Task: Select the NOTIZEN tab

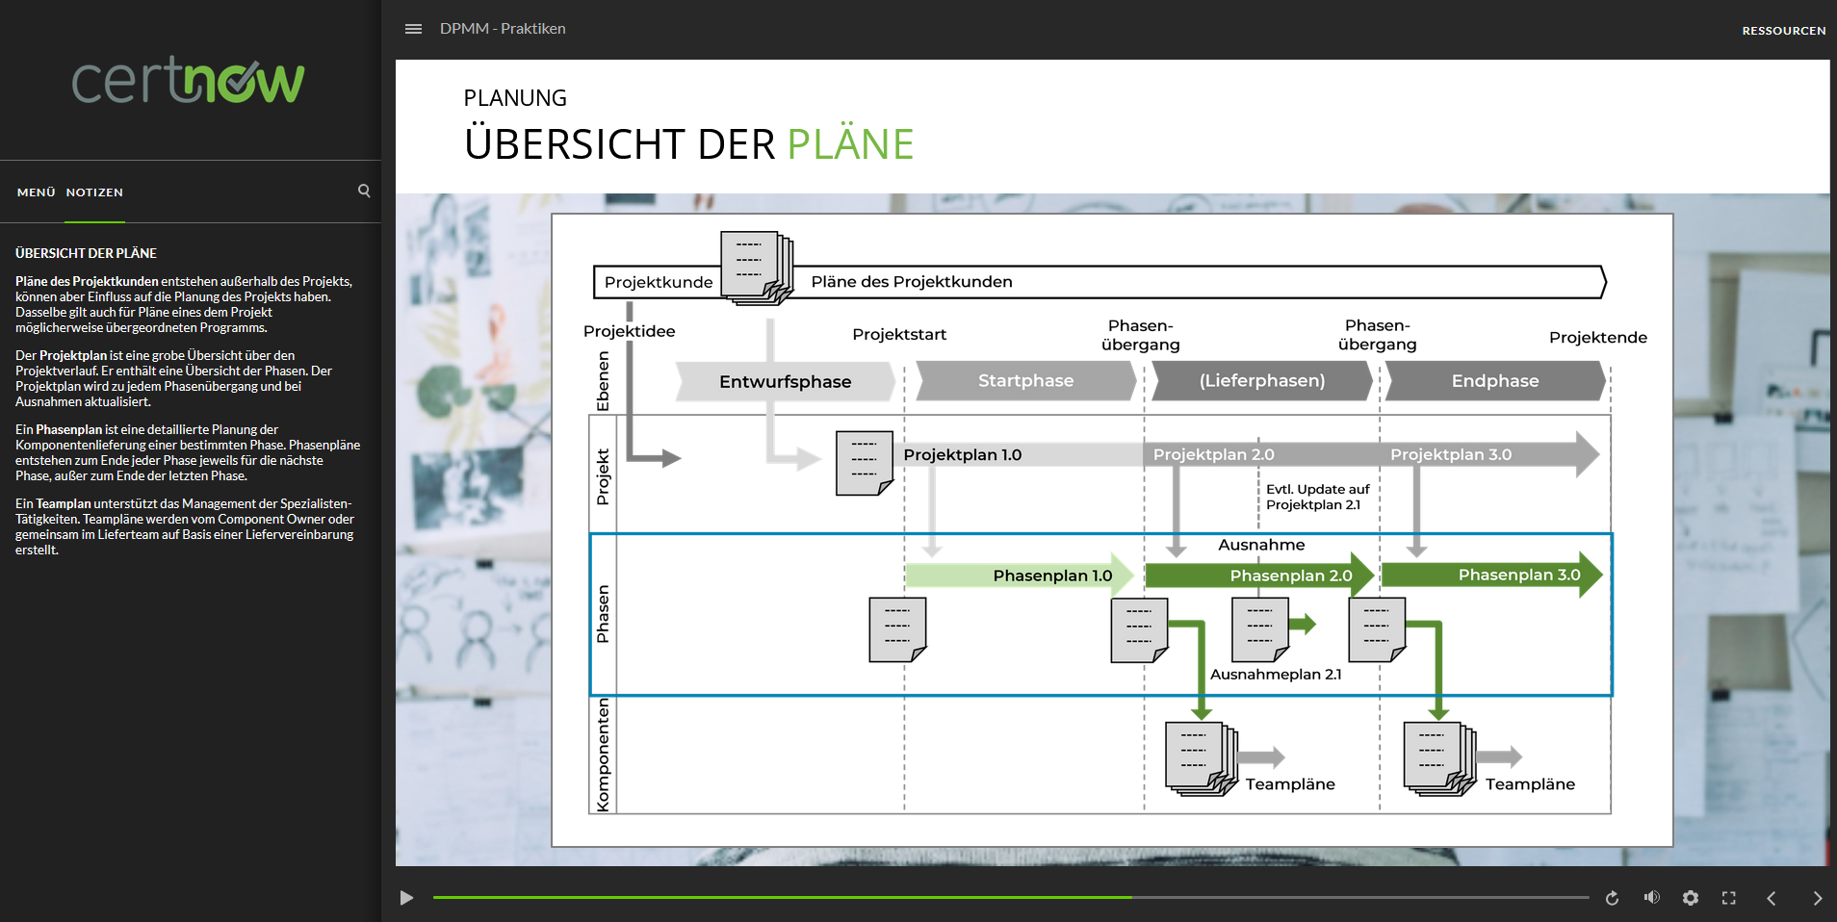Action: (94, 192)
